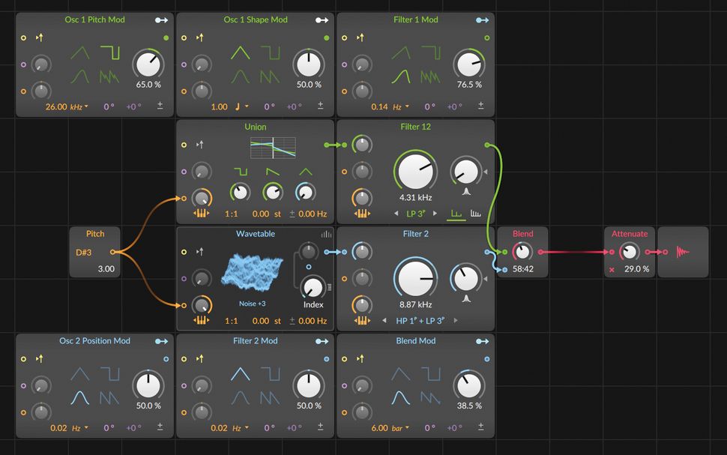Select the triangle waveform in Filter 2 Mod

[241, 373]
